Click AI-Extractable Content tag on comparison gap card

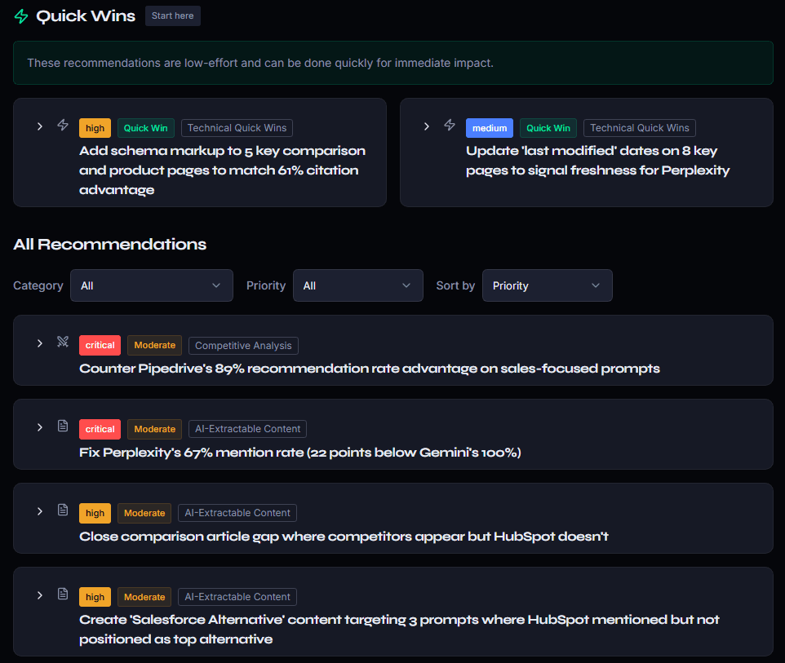pyautogui.click(x=237, y=513)
